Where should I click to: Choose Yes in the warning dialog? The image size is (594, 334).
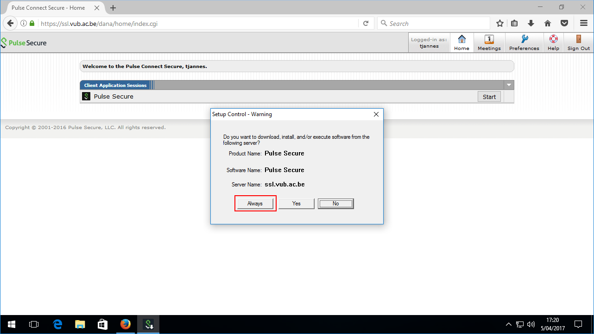click(297, 204)
